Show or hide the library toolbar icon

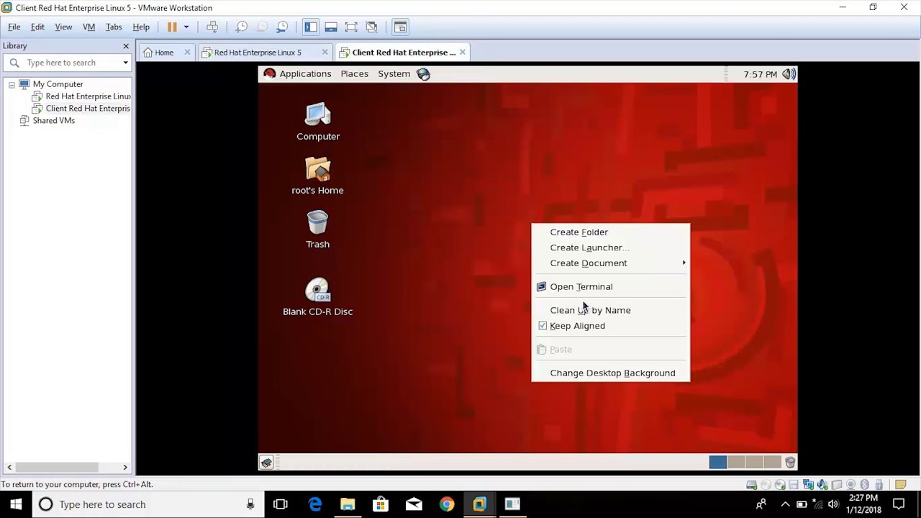[x=311, y=27]
